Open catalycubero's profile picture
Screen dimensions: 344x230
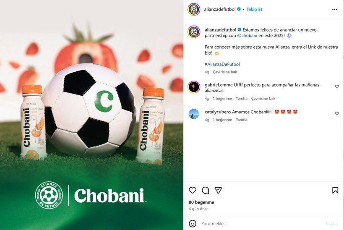tap(194, 114)
